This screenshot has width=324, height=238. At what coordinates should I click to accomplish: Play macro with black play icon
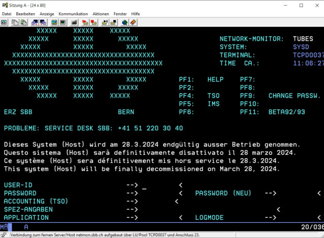[x=105, y=22]
